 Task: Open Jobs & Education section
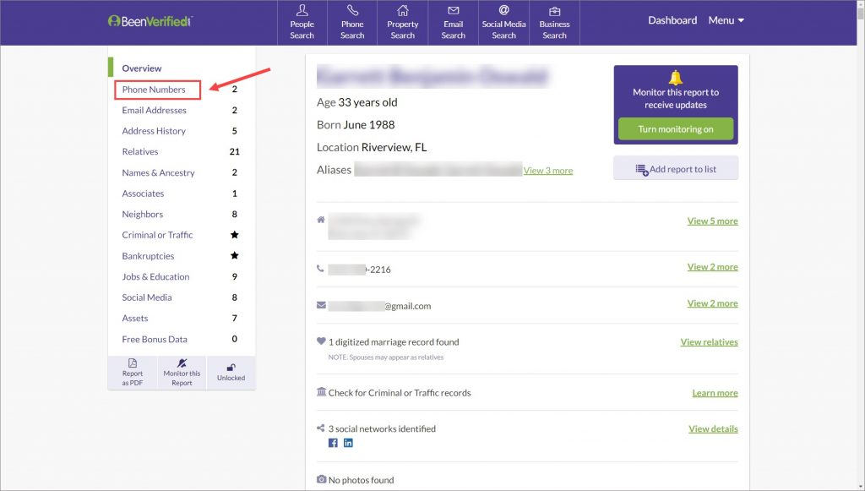point(155,277)
